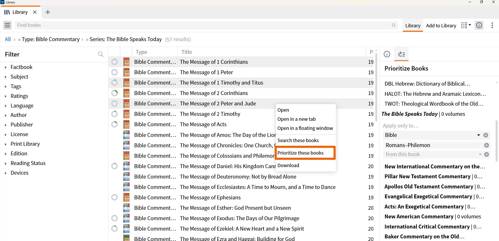Expand the Subject filter
The image size is (499, 241).
tap(6, 77)
